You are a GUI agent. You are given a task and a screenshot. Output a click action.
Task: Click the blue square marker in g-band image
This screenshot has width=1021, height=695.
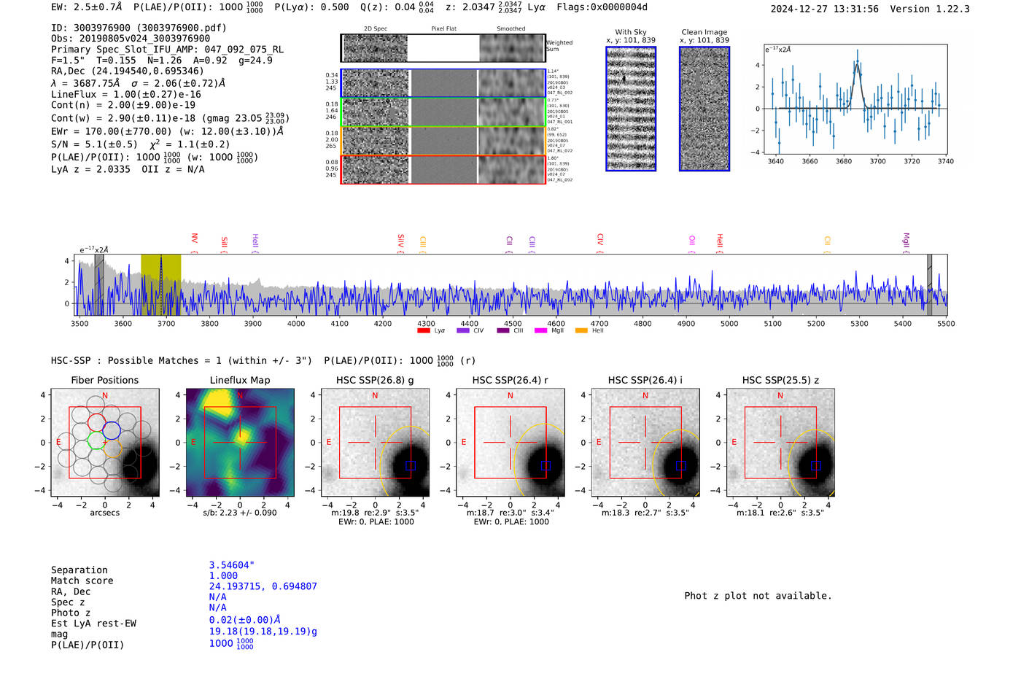410,465
